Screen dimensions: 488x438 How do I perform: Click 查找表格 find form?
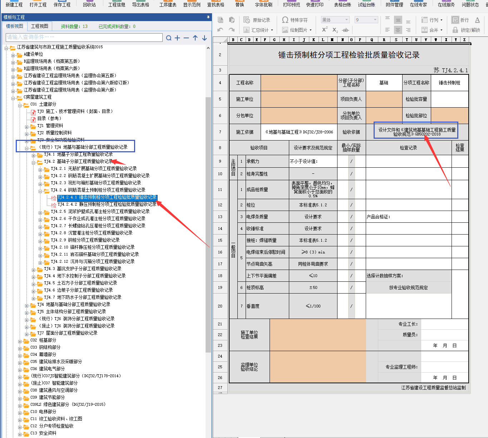[216, 5]
